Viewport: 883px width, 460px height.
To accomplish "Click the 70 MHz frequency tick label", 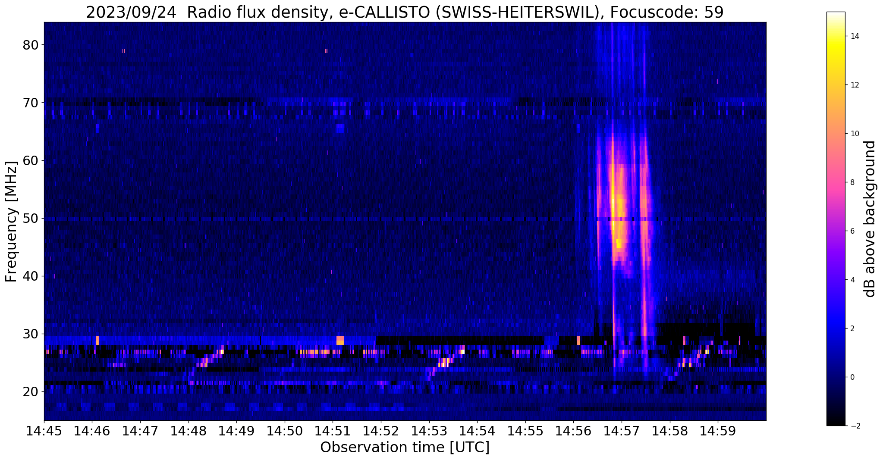I will coord(31,103).
